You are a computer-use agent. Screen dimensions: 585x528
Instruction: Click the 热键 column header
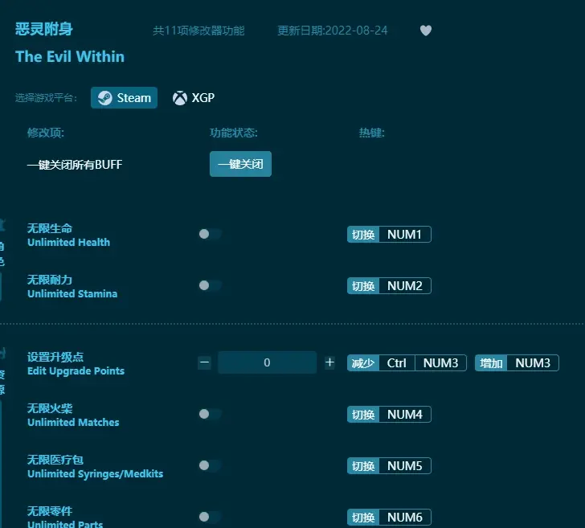click(x=371, y=133)
